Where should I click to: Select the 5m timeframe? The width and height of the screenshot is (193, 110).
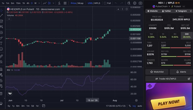(12, 3)
